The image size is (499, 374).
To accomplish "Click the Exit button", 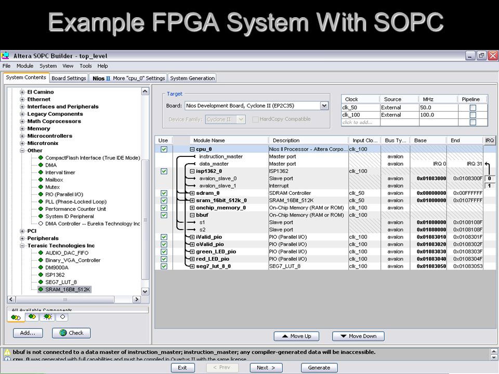I will [x=182, y=368].
